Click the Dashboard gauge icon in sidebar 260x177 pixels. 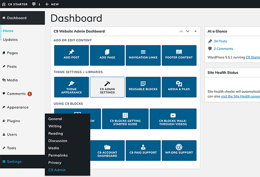[4, 18]
